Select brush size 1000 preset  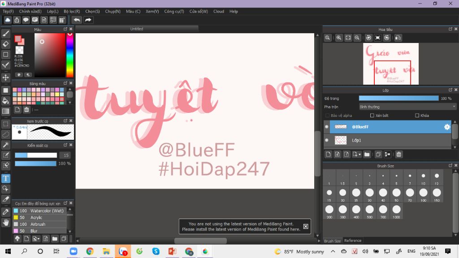(396, 211)
